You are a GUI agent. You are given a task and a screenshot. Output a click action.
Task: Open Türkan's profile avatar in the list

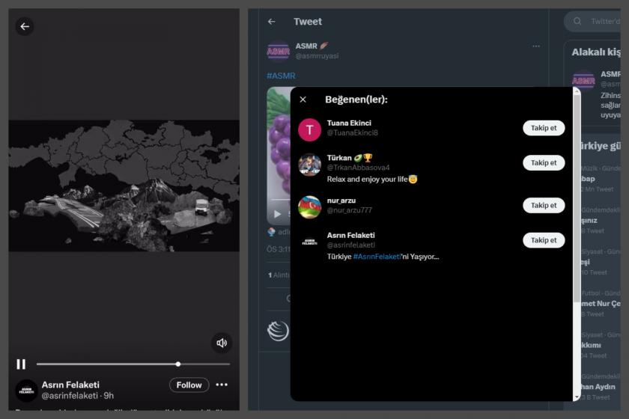pyautogui.click(x=309, y=165)
